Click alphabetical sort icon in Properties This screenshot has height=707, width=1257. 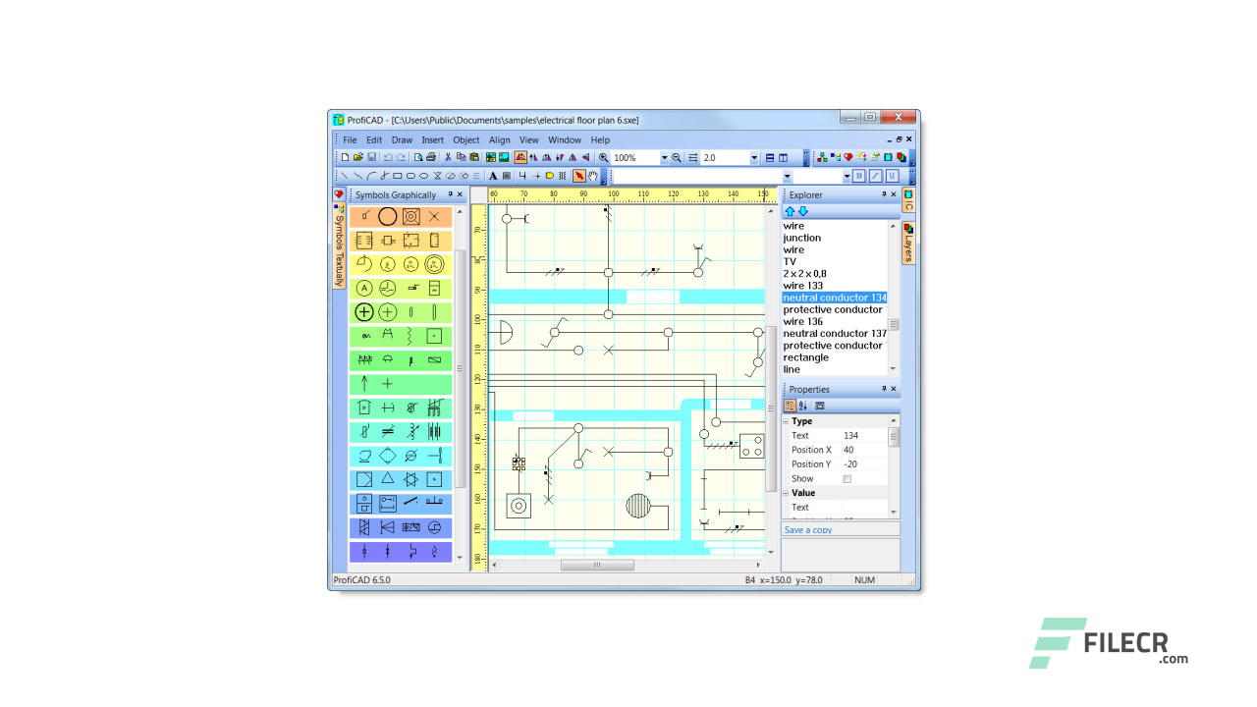click(x=802, y=406)
